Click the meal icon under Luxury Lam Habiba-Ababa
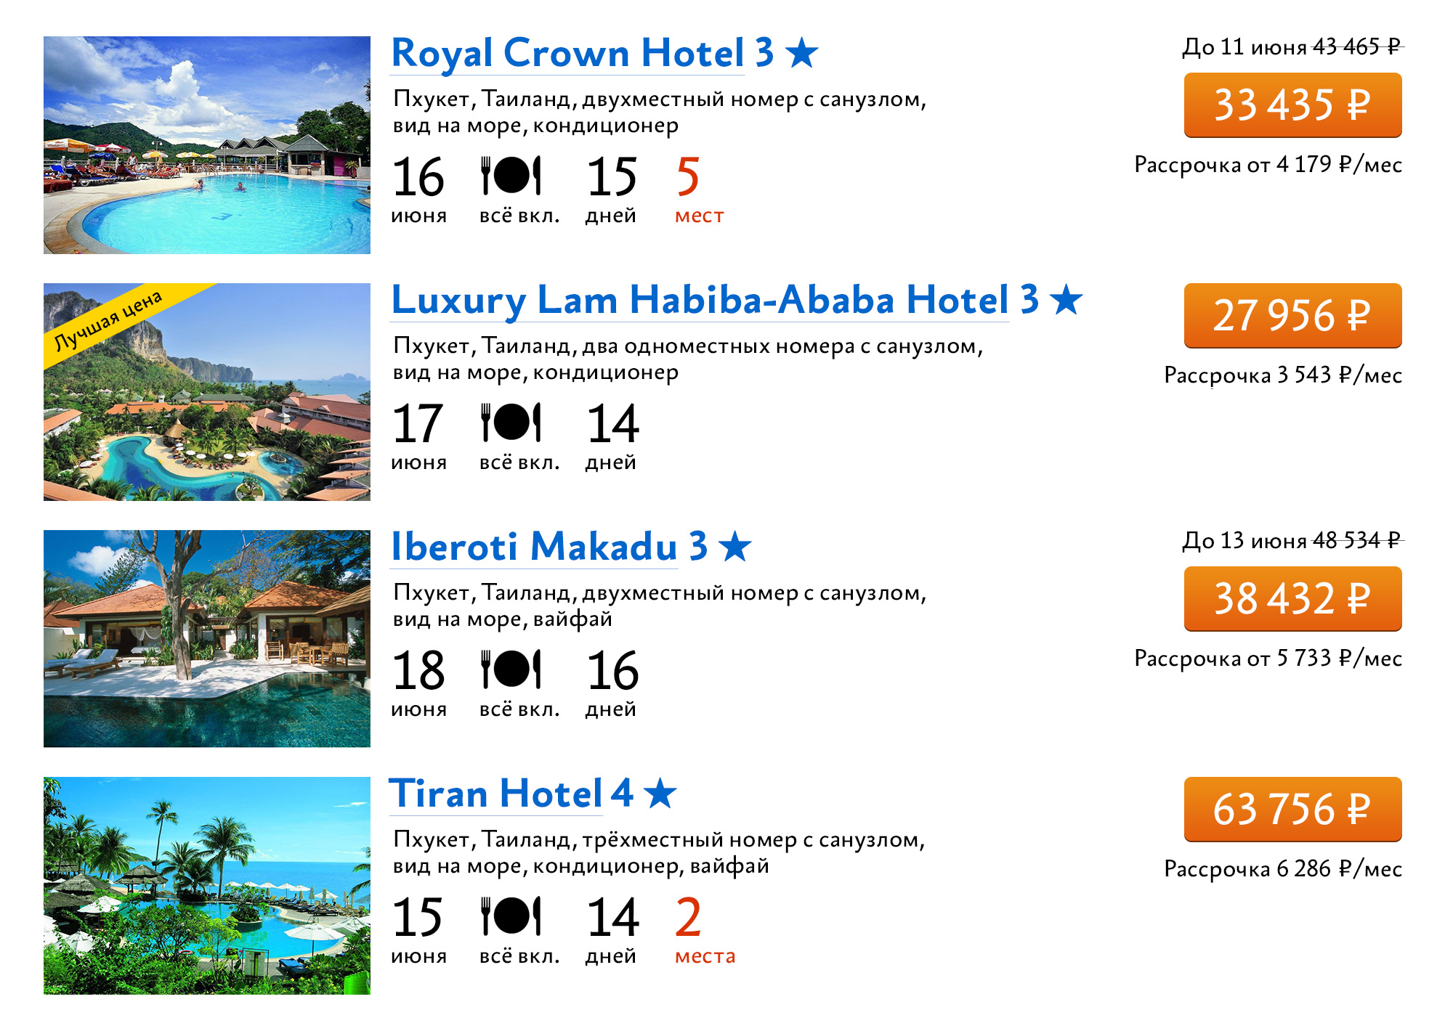Viewport: 1453px width, 1031px height. (511, 423)
